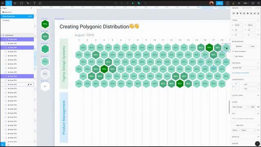Click the align vertical centers icon

[248, 13]
